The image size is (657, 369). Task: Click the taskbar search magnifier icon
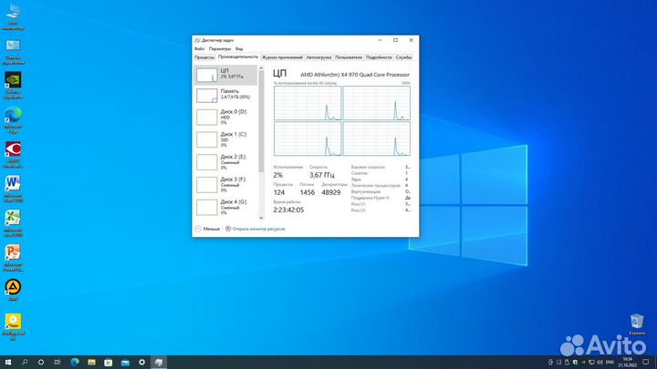(x=25, y=362)
